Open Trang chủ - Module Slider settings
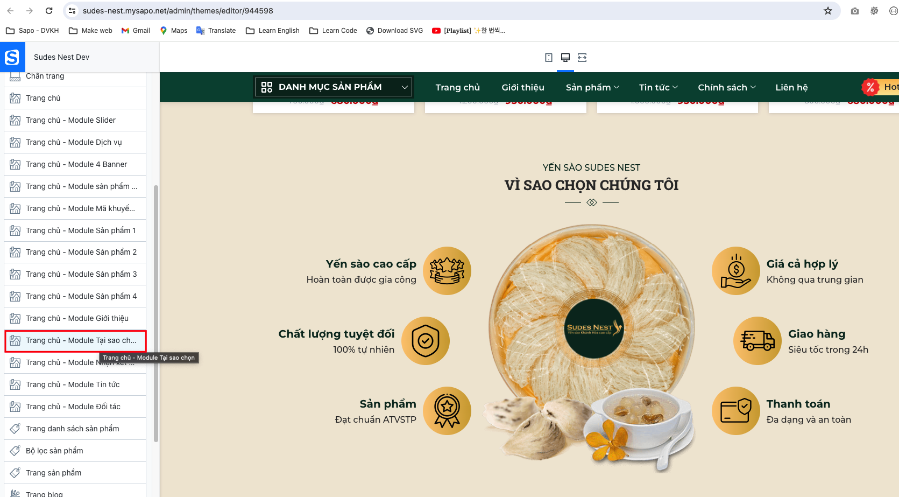The image size is (899, 497). point(75,120)
